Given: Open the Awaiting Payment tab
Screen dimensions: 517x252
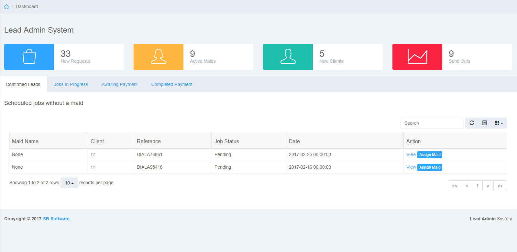Looking at the screenshot, I should point(119,84).
